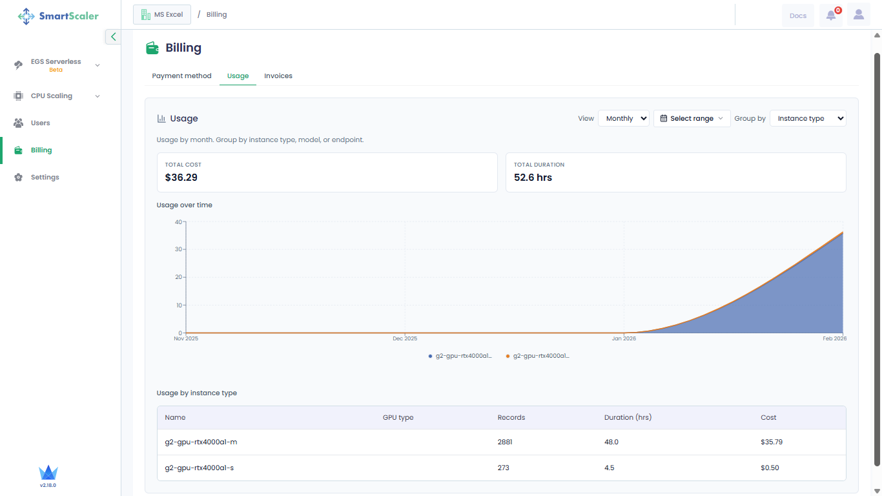882x496 pixels.
Task: Expand the EGS Serverless menu chevron
Action: (x=97, y=65)
